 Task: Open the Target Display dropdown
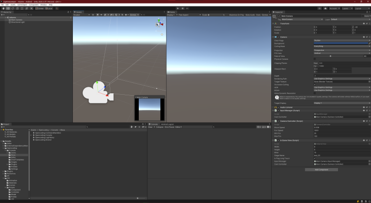pyautogui.click(x=342, y=103)
